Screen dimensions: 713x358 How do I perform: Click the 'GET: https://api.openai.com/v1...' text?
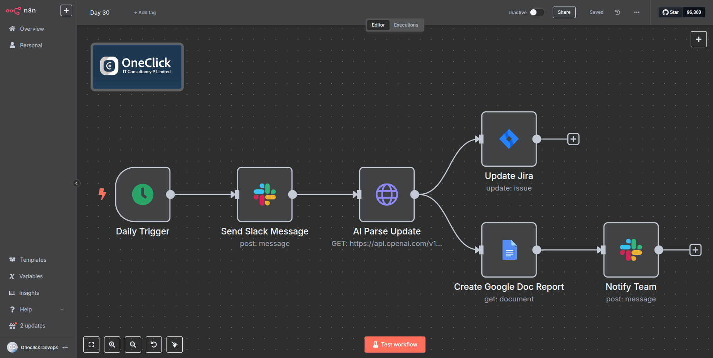387,244
